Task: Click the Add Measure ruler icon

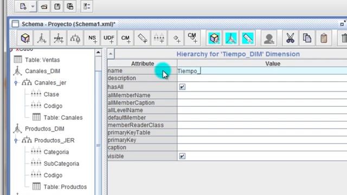Action: click(x=142, y=38)
